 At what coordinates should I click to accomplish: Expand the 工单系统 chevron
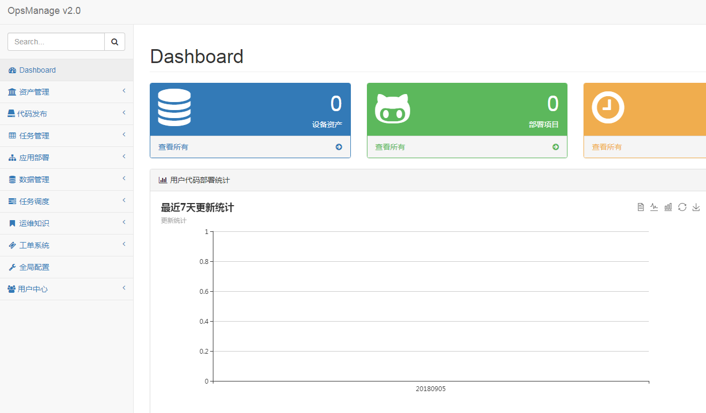[124, 244]
